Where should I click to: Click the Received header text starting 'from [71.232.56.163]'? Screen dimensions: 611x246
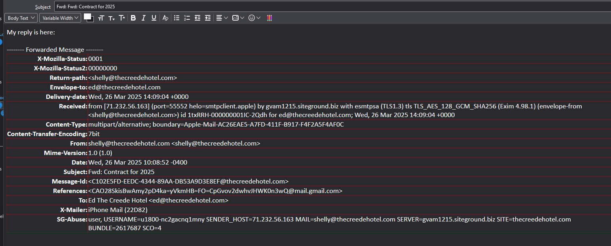(335, 110)
